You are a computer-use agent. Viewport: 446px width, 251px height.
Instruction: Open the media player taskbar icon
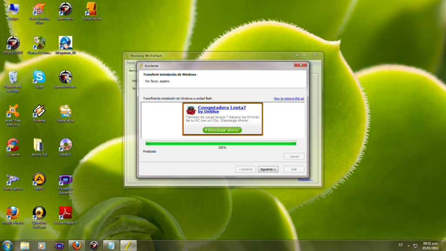tap(41, 245)
